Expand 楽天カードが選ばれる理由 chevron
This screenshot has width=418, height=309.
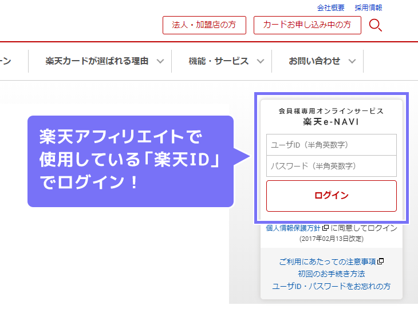click(x=160, y=61)
